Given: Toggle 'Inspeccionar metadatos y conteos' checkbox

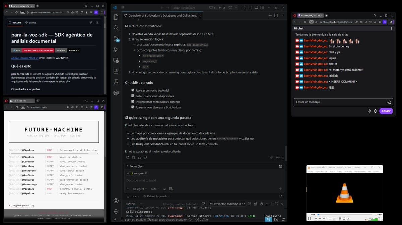Looking at the screenshot, I should [x=133, y=102].
